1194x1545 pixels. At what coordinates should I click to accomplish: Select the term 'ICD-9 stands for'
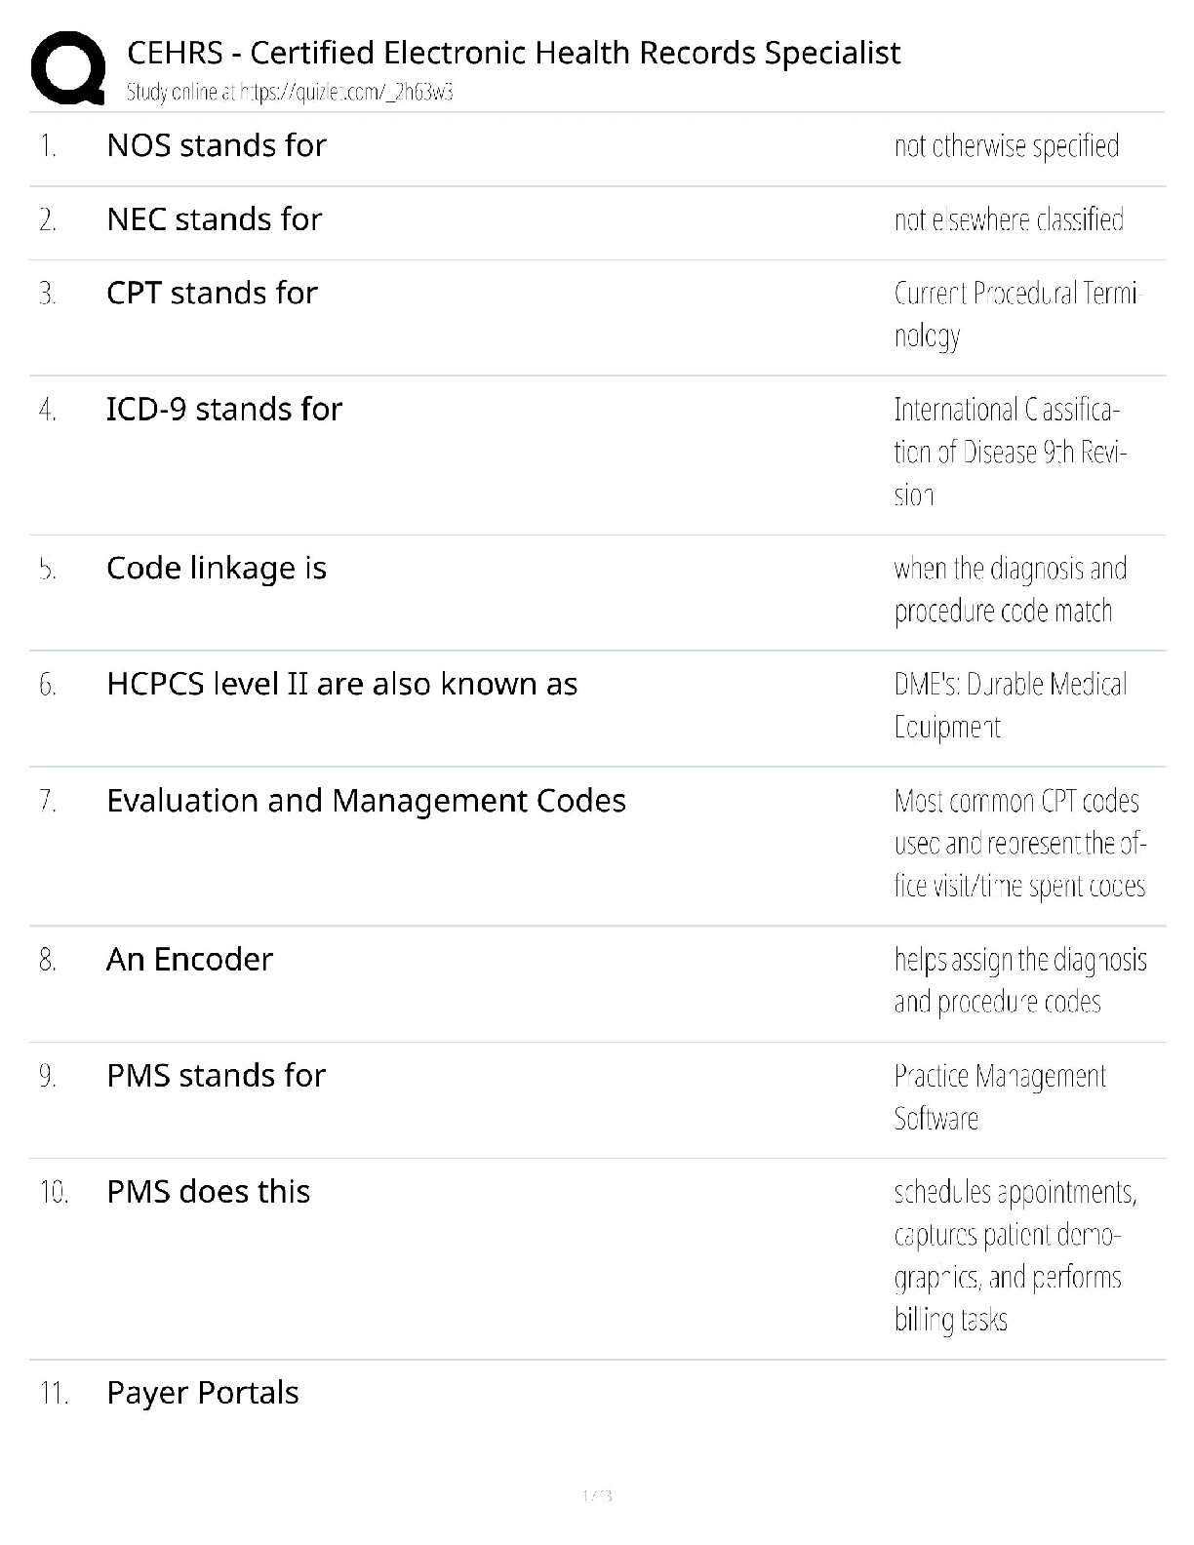pyautogui.click(x=223, y=410)
